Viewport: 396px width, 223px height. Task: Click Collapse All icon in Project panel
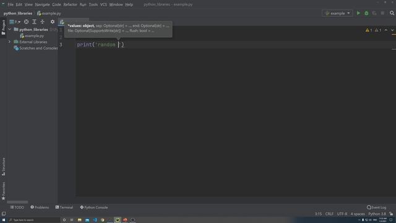click(42, 22)
